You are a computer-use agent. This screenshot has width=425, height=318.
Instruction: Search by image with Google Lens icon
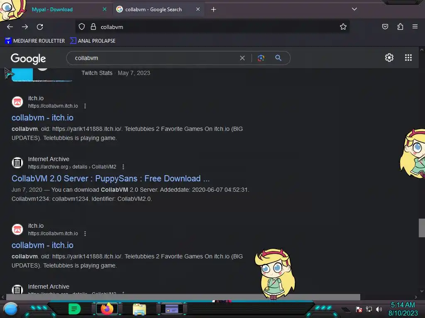261,58
